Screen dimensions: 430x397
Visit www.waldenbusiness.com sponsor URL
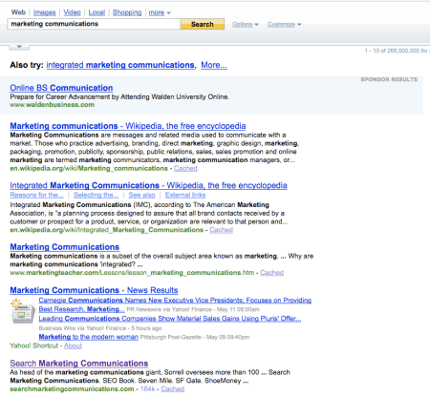(52, 105)
